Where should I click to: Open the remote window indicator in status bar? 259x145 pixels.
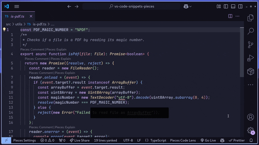pos(6,140)
